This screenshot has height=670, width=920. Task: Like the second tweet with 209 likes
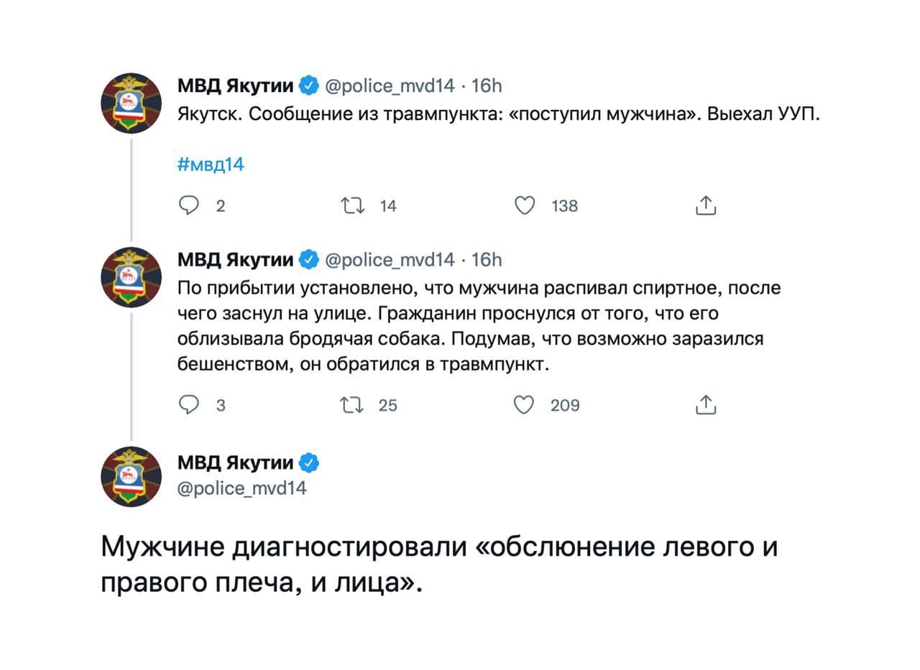pyautogui.click(x=525, y=405)
